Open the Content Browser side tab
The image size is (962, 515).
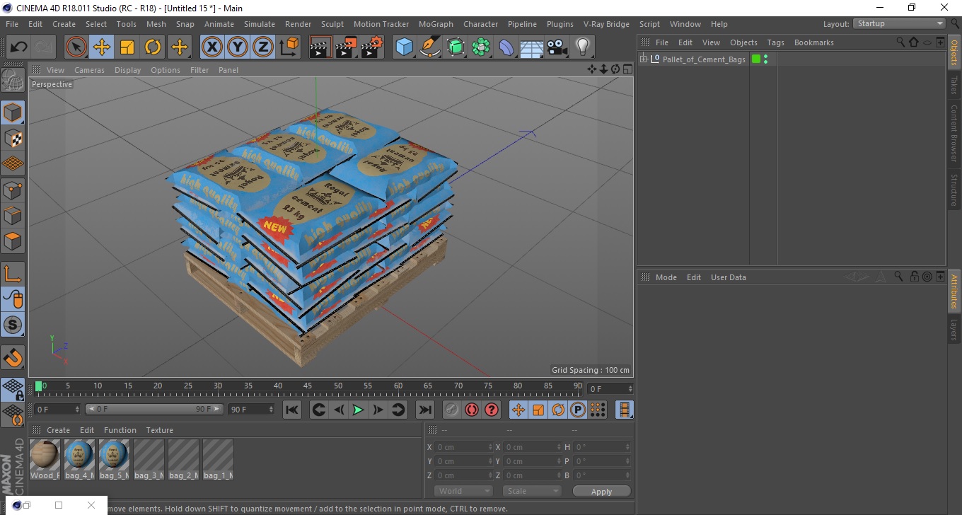pos(954,133)
